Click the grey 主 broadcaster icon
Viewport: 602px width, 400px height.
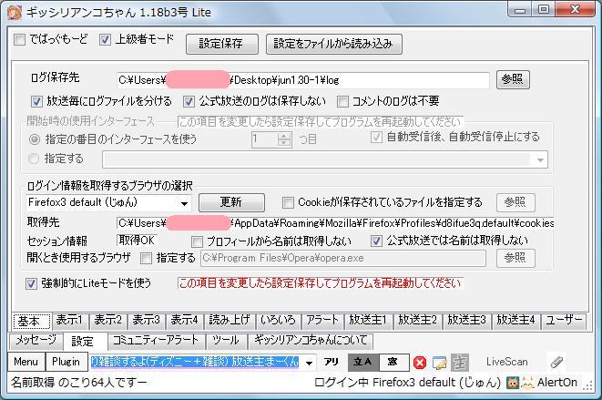460,363
